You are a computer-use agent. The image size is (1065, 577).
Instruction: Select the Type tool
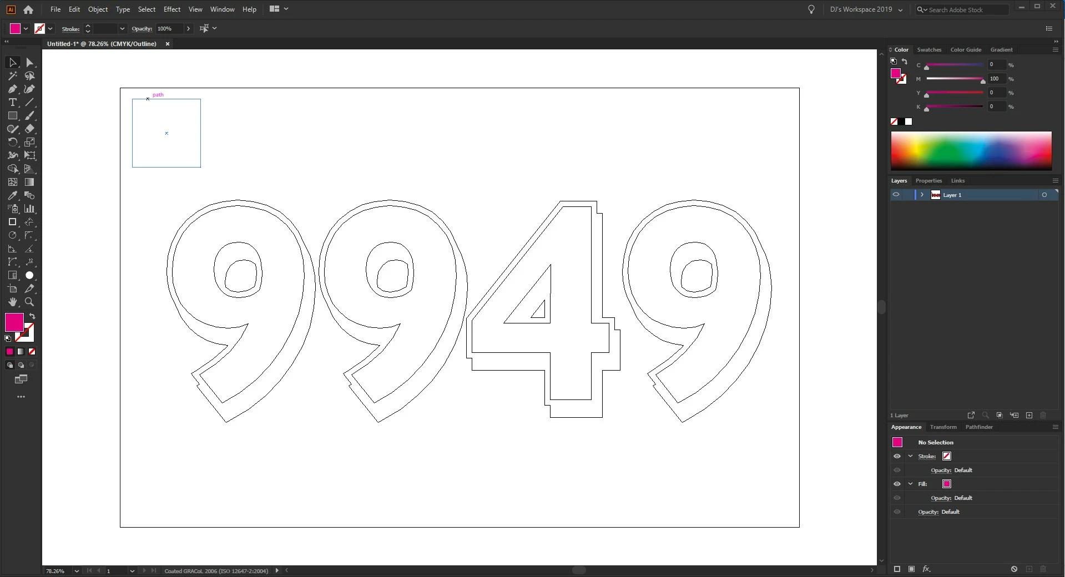(x=12, y=103)
